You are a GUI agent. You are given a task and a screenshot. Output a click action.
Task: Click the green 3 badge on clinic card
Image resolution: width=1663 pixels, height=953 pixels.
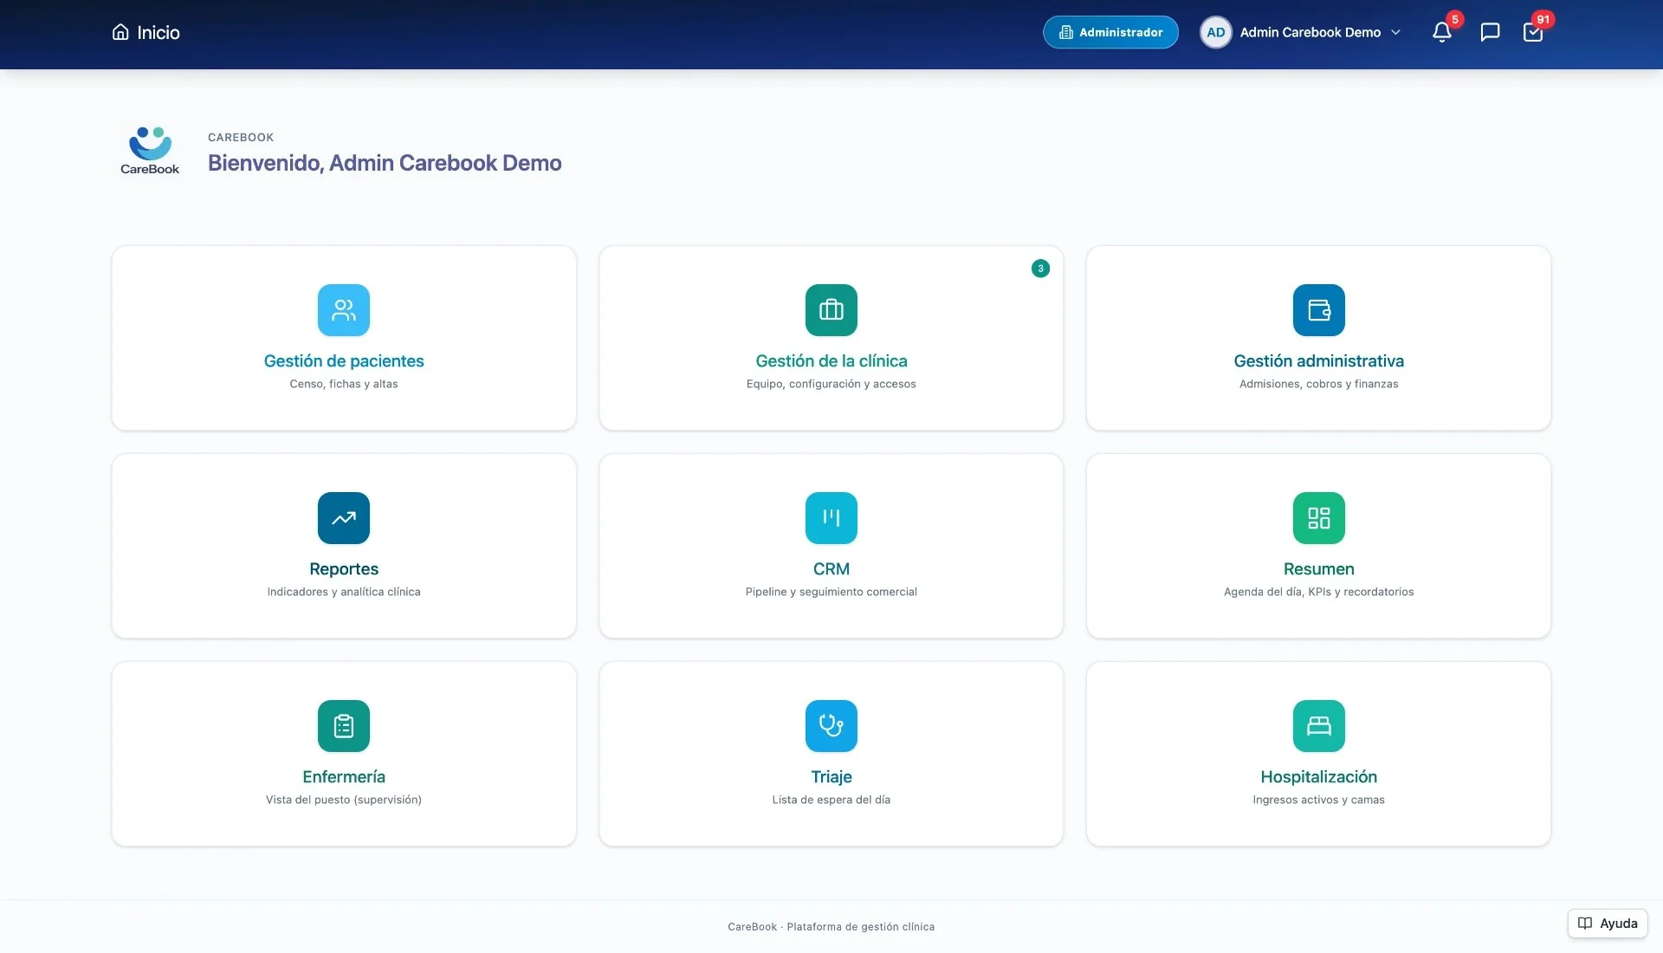click(1040, 269)
